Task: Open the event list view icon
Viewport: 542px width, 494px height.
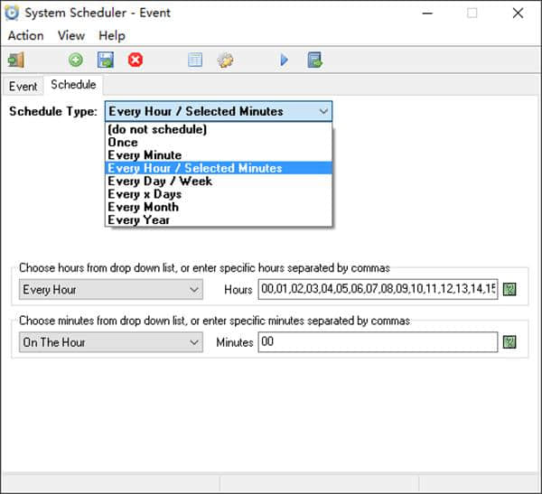Action: click(195, 61)
